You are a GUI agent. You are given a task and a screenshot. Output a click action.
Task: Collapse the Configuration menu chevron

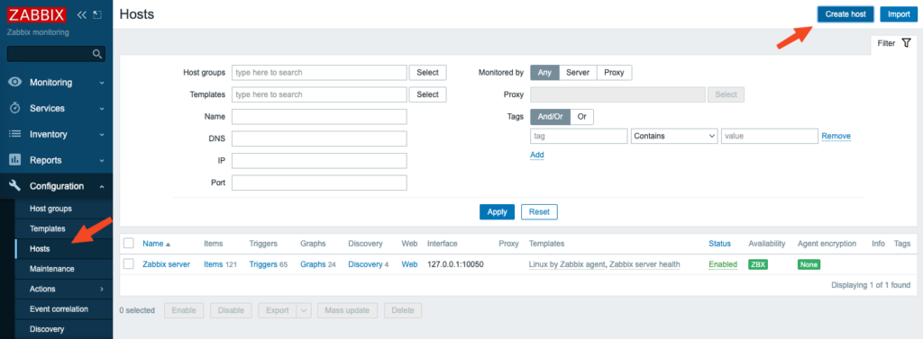[101, 186]
